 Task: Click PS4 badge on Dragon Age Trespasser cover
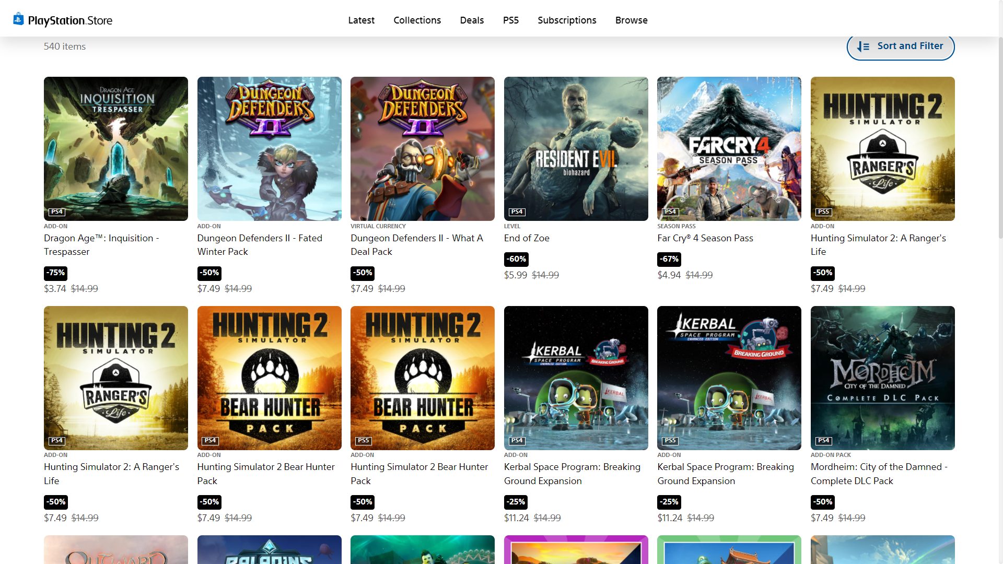point(57,211)
